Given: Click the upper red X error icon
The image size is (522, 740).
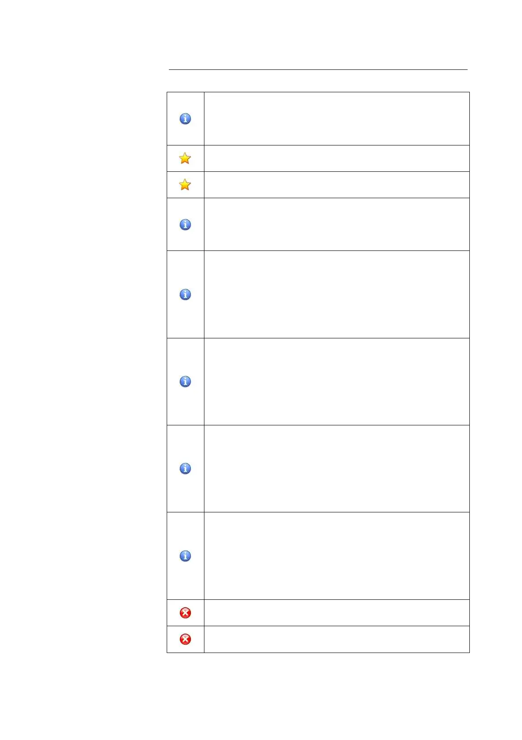Looking at the screenshot, I should 185,613.
